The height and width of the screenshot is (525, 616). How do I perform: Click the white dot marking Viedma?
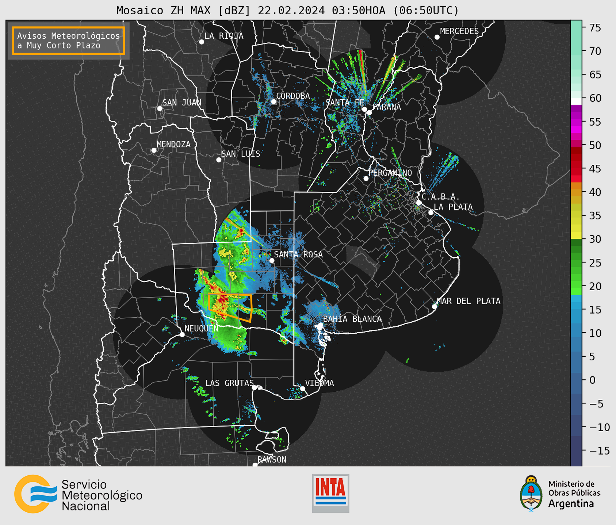303,388
